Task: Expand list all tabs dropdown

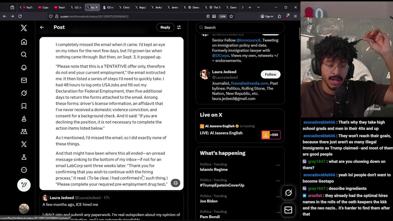Action: coord(258,7)
